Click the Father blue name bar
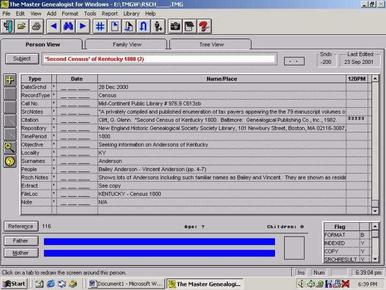 click(159, 242)
